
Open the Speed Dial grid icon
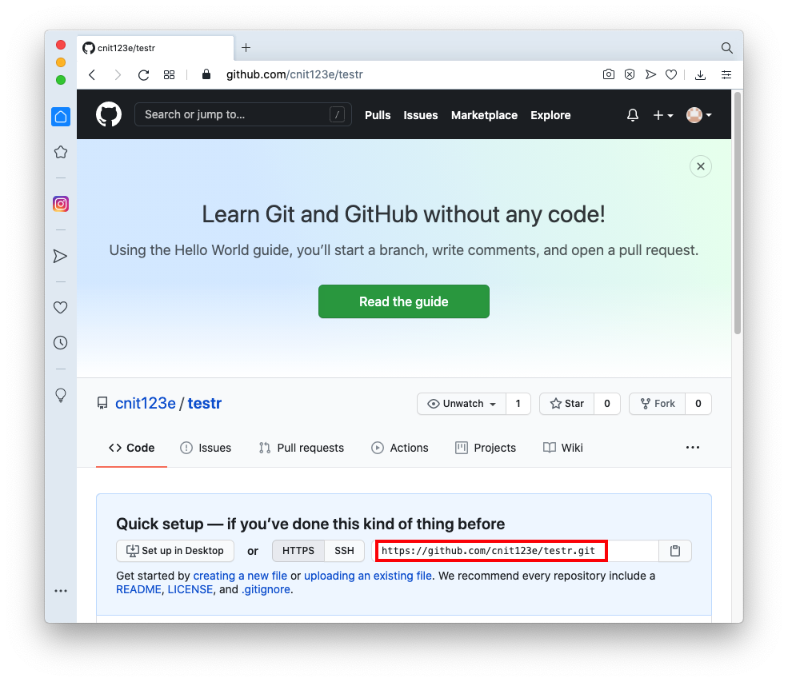pos(170,75)
